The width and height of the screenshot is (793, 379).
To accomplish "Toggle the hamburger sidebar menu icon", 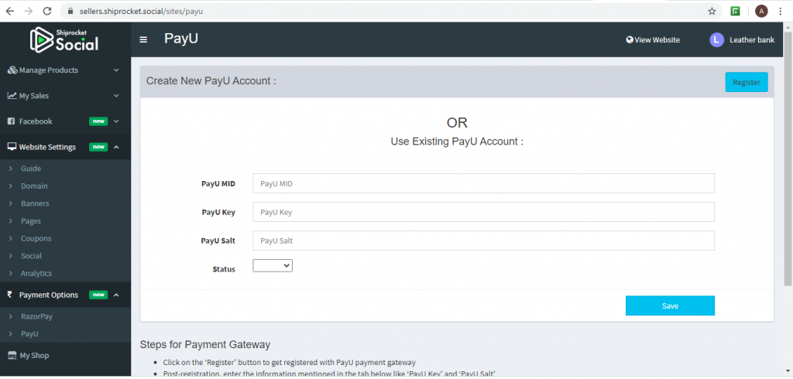I will pos(143,40).
